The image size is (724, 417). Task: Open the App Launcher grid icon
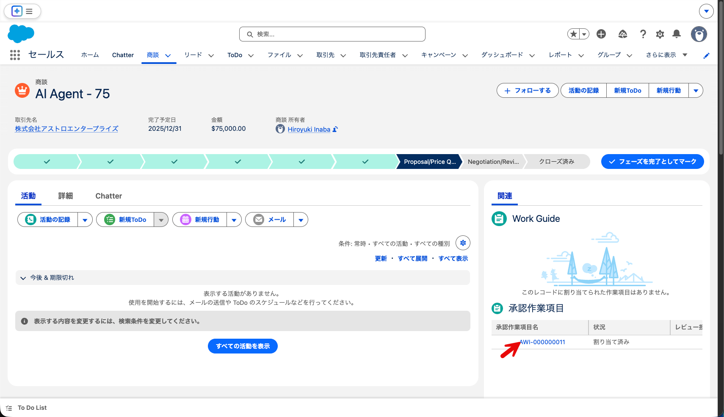[15, 55]
